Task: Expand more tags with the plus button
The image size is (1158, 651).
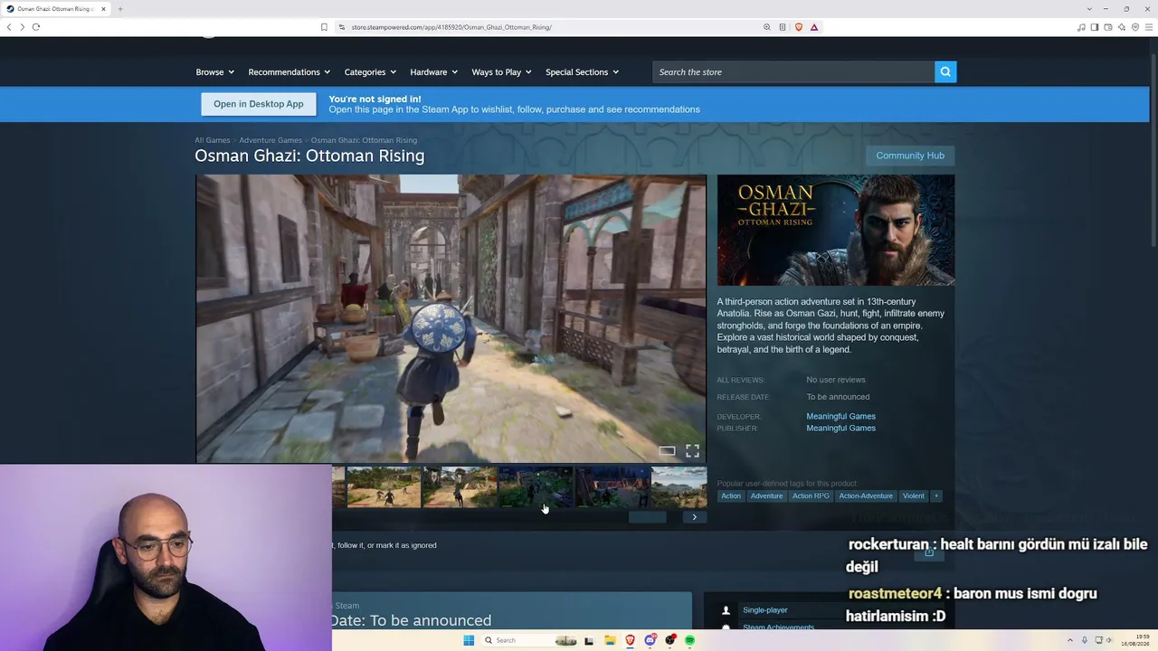Action: click(x=936, y=495)
